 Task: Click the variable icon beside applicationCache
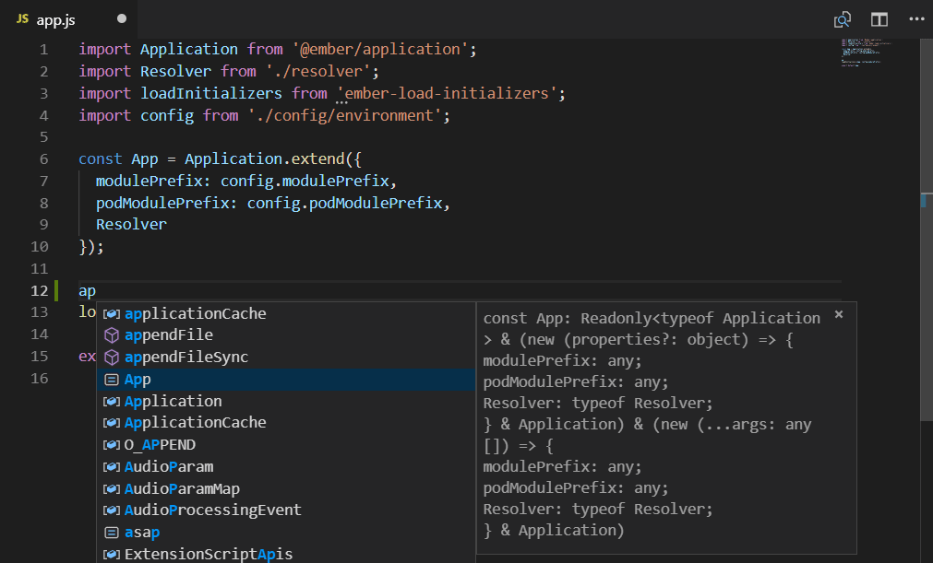(x=111, y=314)
